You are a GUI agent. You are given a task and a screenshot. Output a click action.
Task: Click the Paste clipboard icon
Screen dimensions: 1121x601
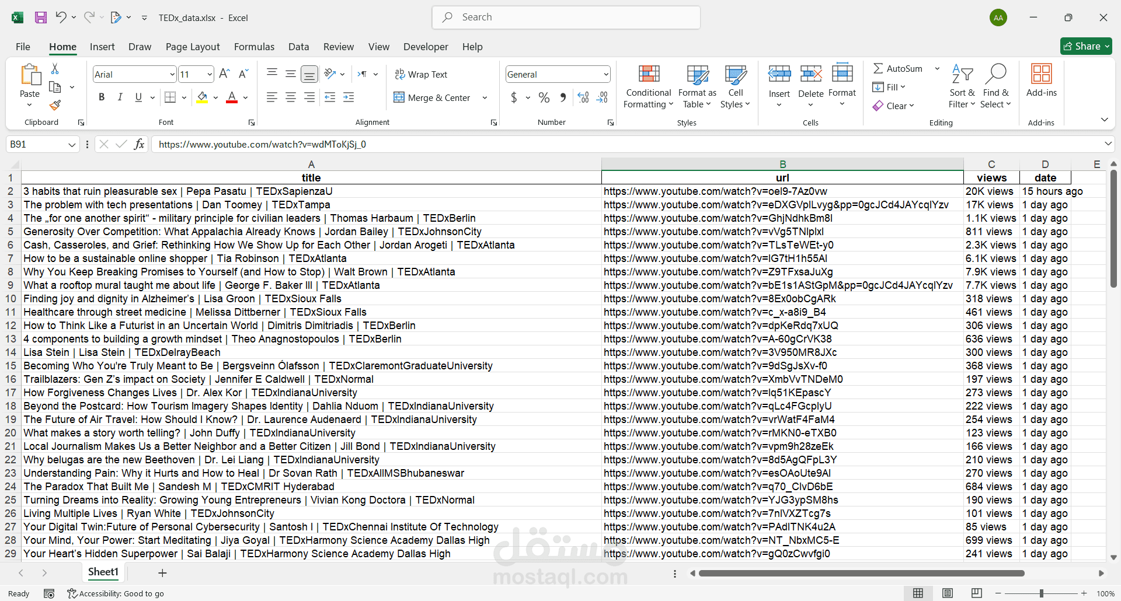(x=30, y=75)
